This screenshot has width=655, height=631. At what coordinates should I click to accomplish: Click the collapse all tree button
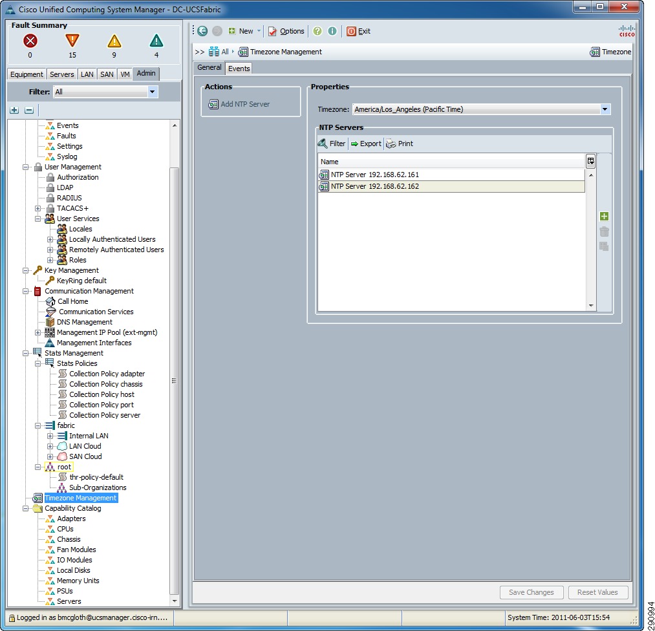point(29,111)
